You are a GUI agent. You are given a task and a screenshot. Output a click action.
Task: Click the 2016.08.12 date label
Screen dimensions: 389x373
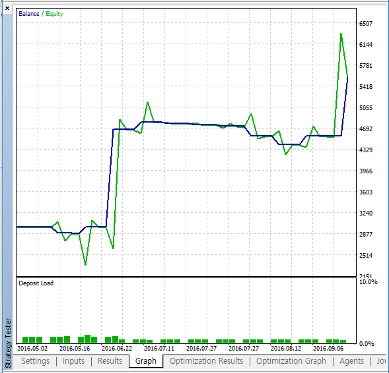click(x=286, y=348)
